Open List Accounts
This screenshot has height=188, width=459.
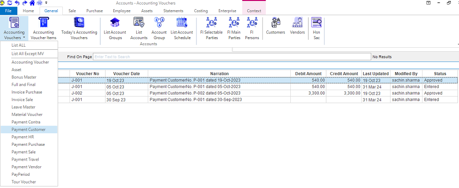tap(139, 28)
